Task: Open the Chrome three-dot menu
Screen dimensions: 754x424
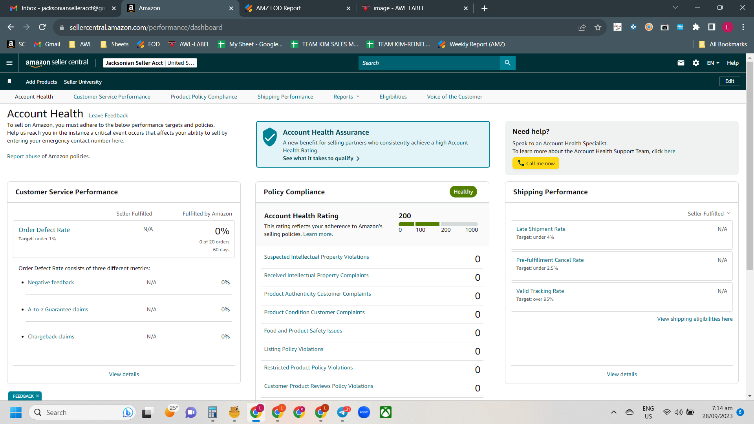Action: click(x=743, y=27)
